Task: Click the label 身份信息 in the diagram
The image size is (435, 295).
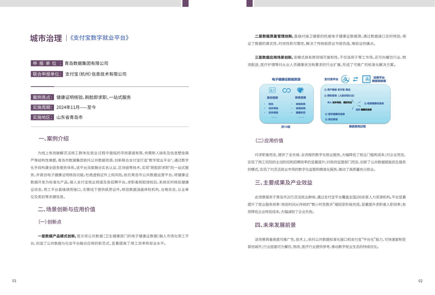Action: click(x=272, y=98)
